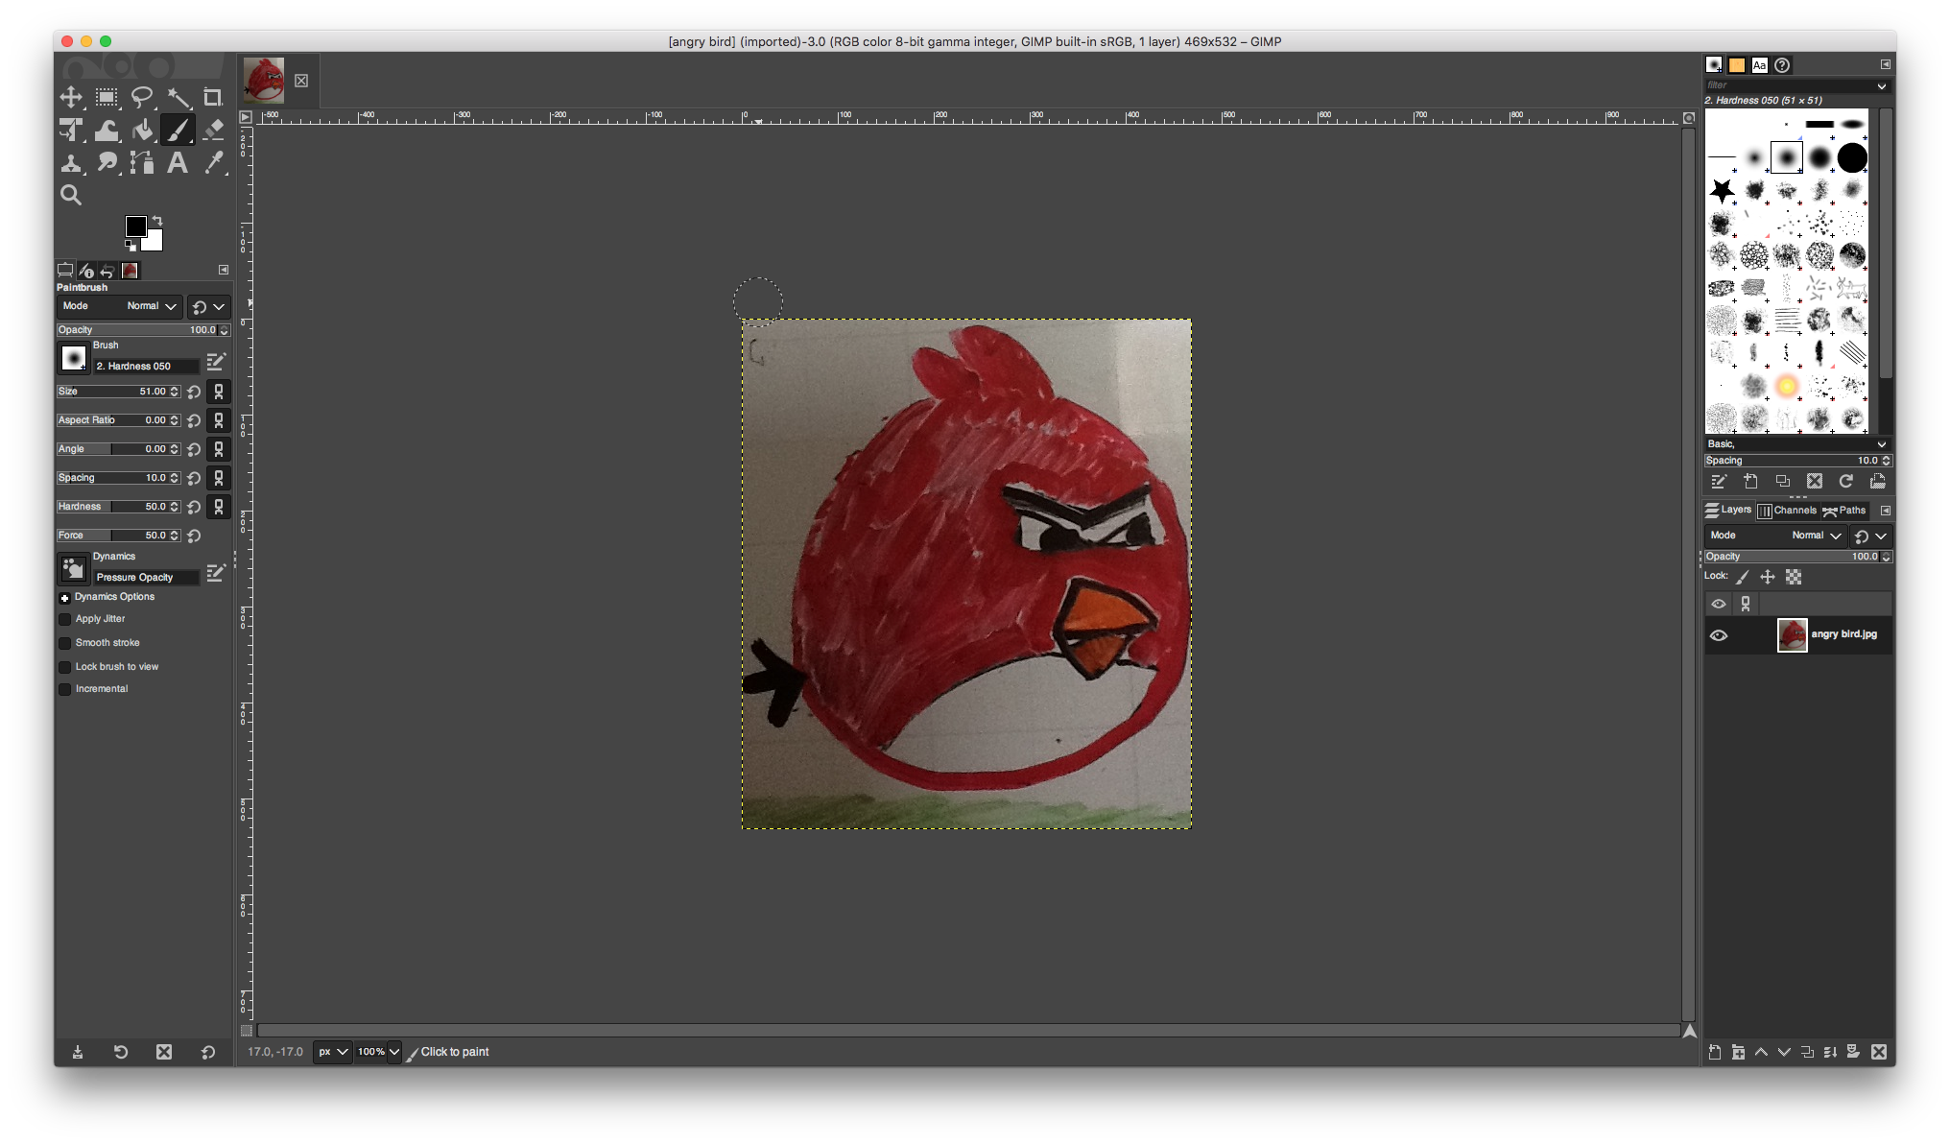
Task: Select the Eraser tool
Action: click(213, 130)
